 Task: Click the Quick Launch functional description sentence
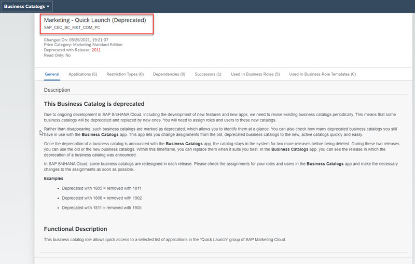(165, 240)
